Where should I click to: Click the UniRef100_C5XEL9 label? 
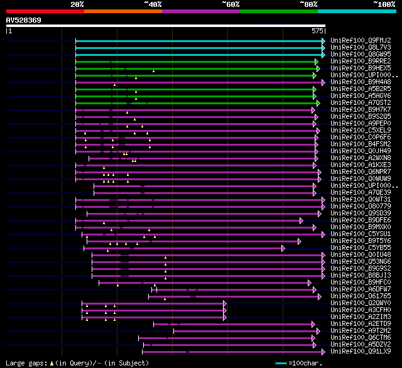(361, 130)
